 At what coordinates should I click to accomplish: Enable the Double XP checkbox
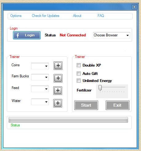point(79,65)
